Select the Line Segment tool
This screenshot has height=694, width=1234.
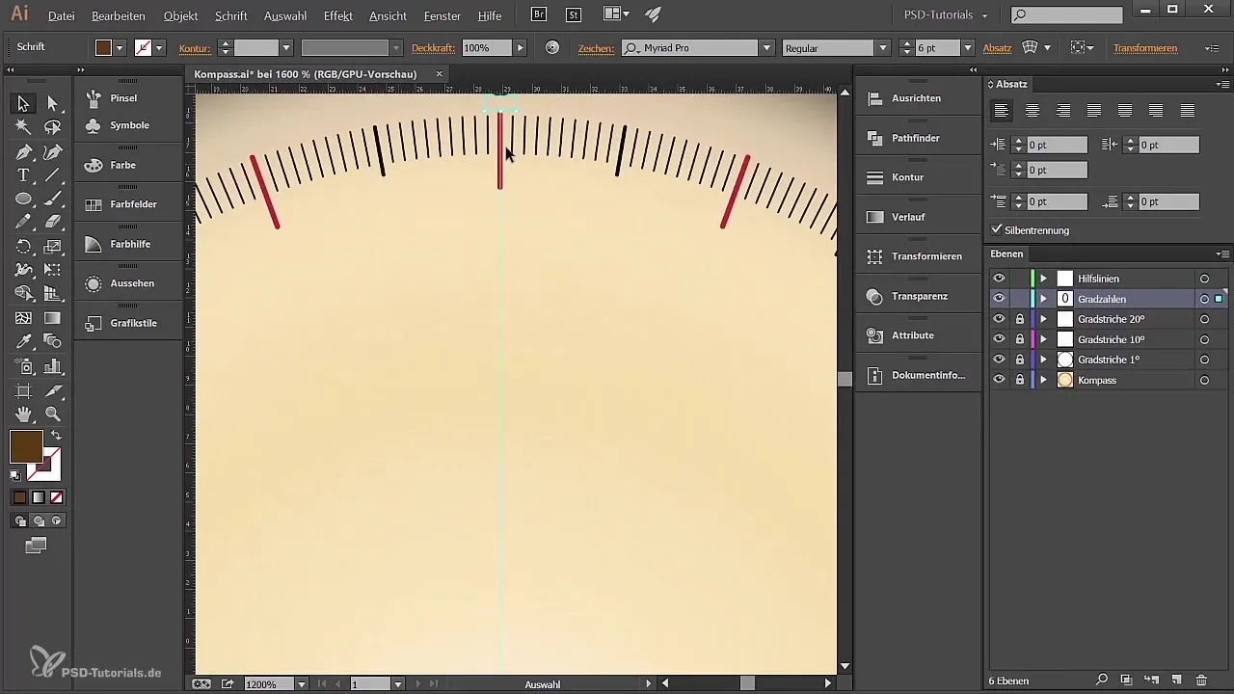52,175
